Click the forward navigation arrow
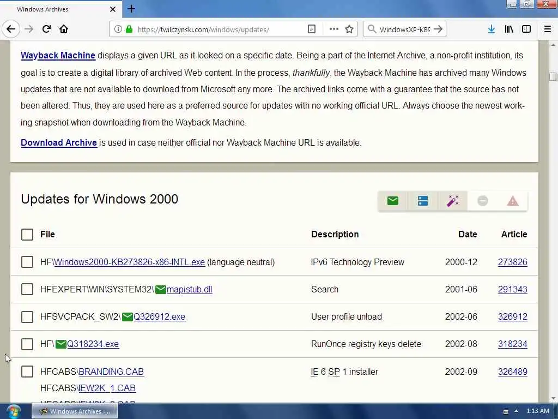This screenshot has width=558, height=419. point(29,29)
